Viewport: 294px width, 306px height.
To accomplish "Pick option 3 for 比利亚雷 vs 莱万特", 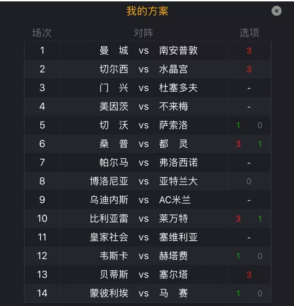I will (238, 219).
